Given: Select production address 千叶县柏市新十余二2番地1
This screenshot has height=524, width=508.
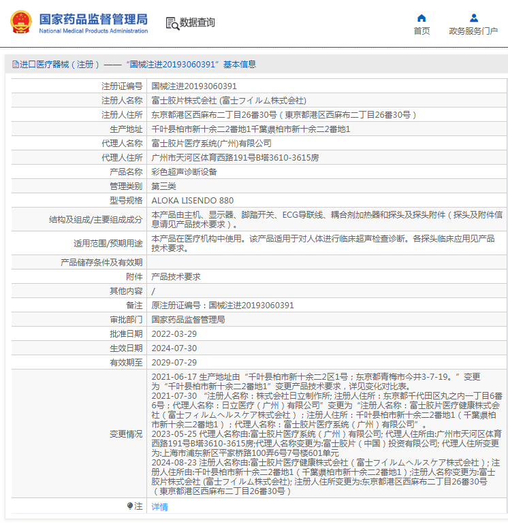Looking at the screenshot, I should (251, 129).
